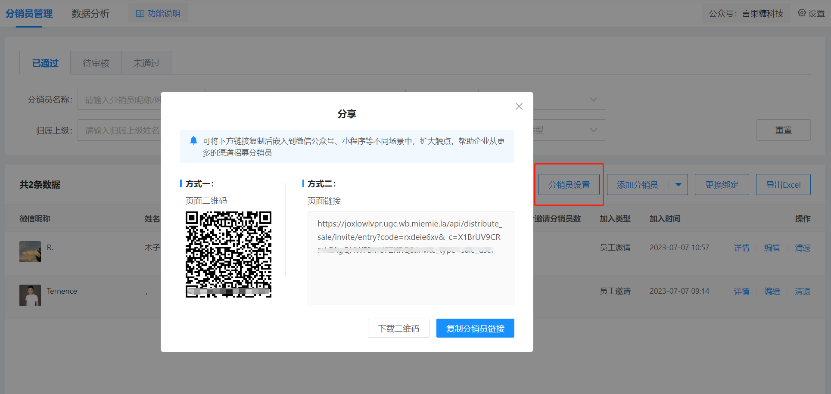Click 编辑 for user R.
The width and height of the screenshot is (831, 394).
click(772, 248)
